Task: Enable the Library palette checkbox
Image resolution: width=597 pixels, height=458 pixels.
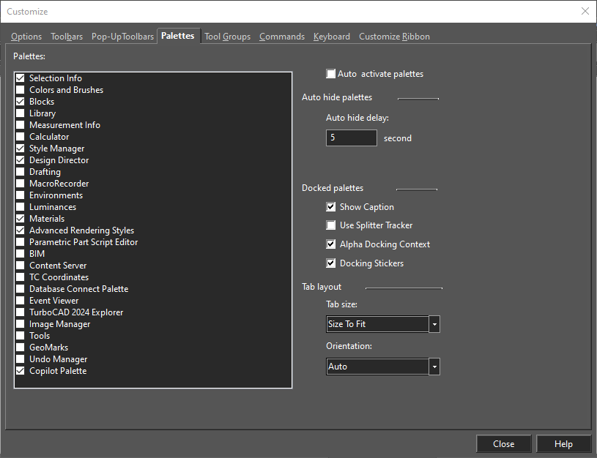Action: click(x=21, y=113)
